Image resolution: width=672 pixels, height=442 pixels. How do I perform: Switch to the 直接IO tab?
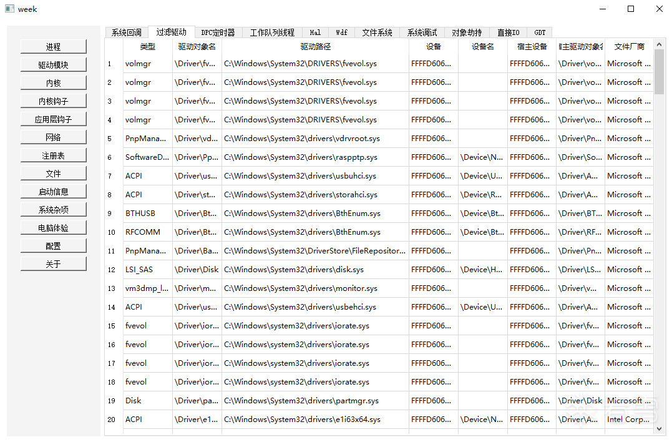point(509,32)
